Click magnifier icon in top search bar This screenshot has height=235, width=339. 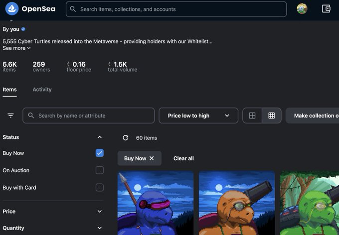(73, 9)
